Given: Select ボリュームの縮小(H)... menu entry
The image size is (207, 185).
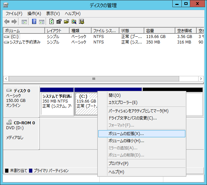Looking at the screenshot, I should tap(142, 141).
